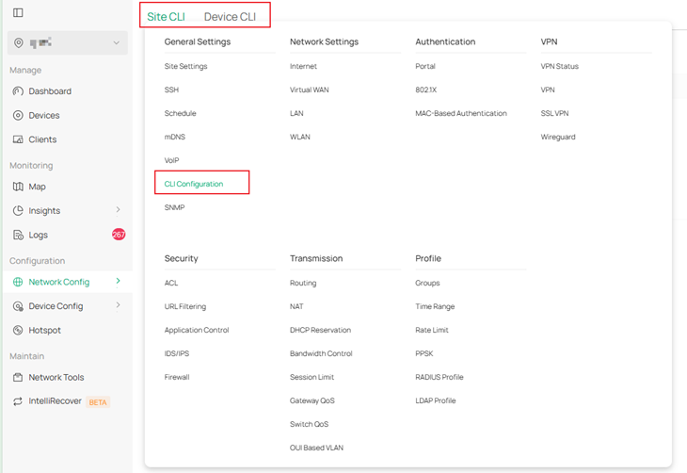Open VPN Status page

[x=560, y=66]
